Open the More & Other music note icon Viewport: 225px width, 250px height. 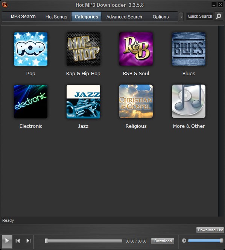click(x=189, y=102)
